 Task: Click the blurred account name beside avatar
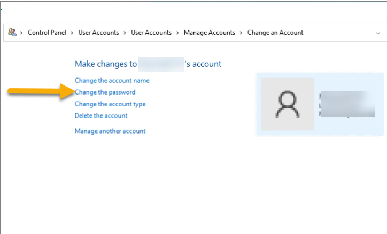point(346,104)
